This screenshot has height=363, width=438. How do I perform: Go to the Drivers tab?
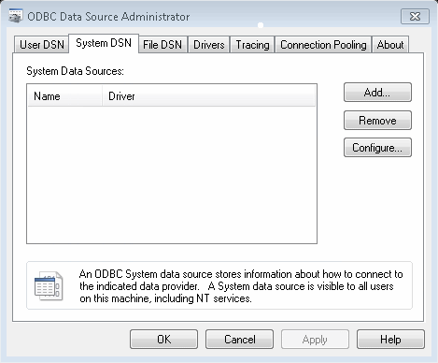tap(209, 45)
